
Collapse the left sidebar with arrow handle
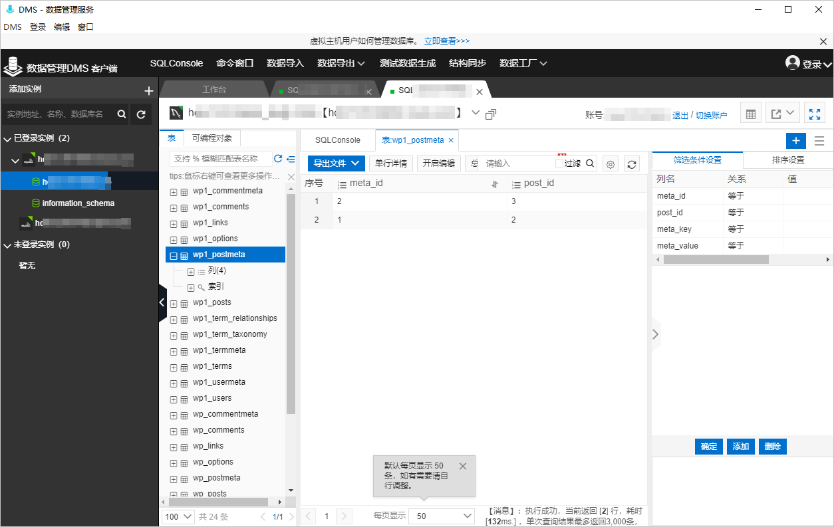(162, 303)
